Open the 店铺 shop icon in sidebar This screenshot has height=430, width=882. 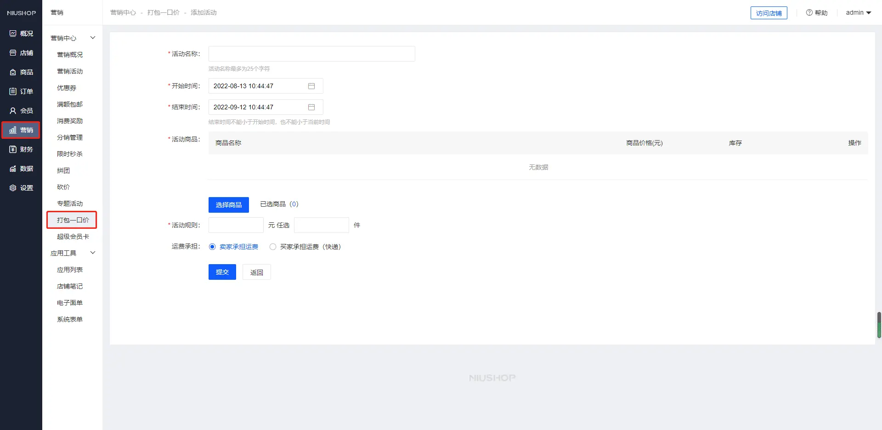pyautogui.click(x=13, y=53)
